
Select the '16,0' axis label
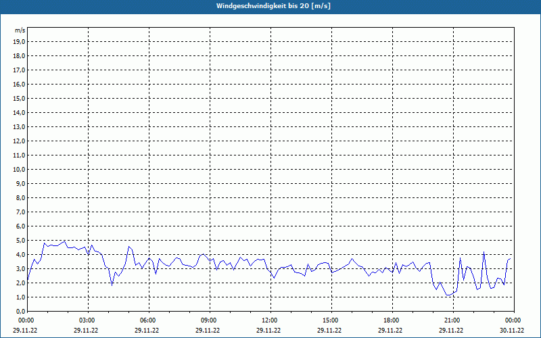19,84
